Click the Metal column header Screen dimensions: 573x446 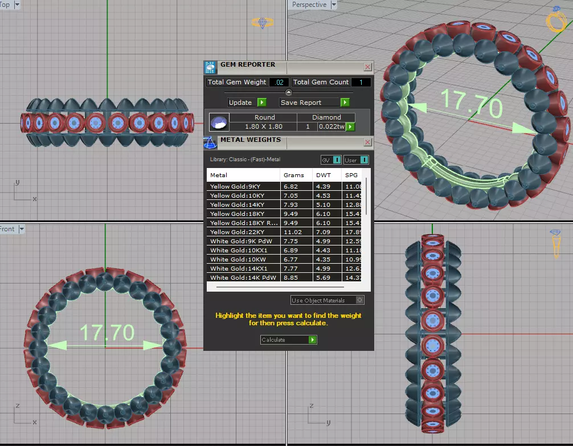243,175
